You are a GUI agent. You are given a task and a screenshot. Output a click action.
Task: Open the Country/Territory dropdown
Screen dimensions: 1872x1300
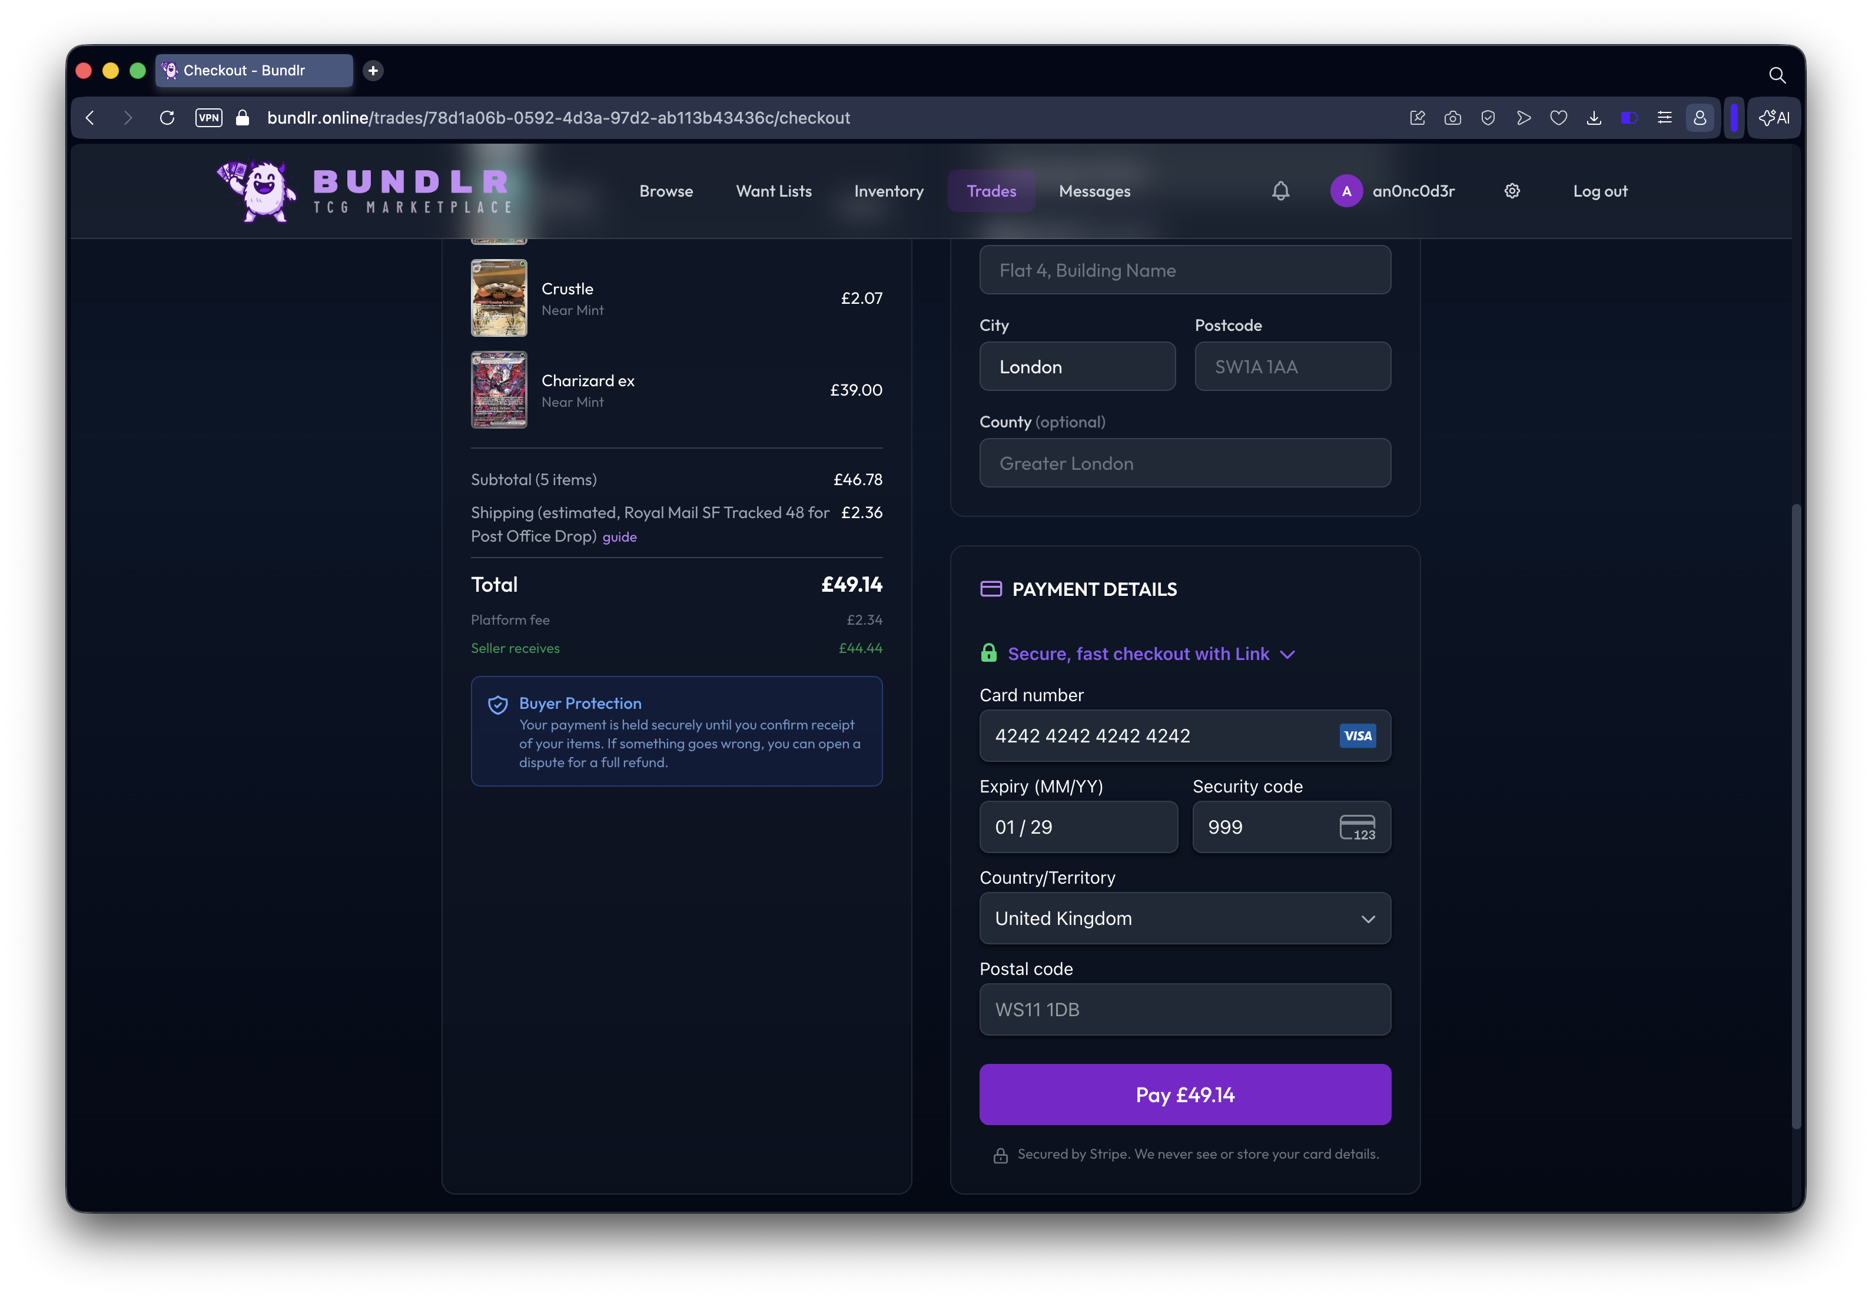click(1185, 918)
